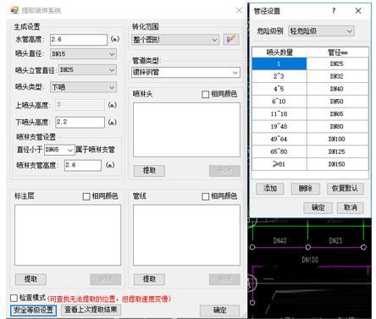Click DN100 label in CAD drawing
The height and width of the screenshot is (319, 376).
310,260
